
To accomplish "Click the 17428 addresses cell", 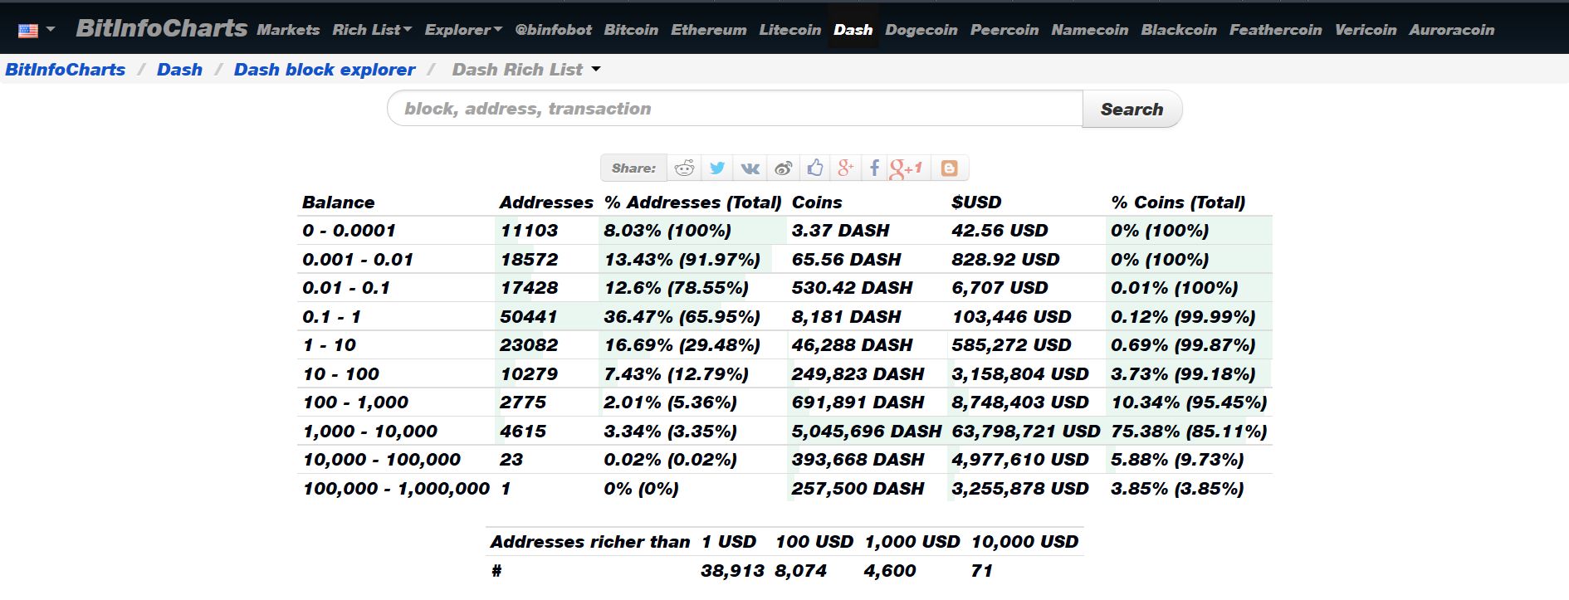I will [529, 288].
